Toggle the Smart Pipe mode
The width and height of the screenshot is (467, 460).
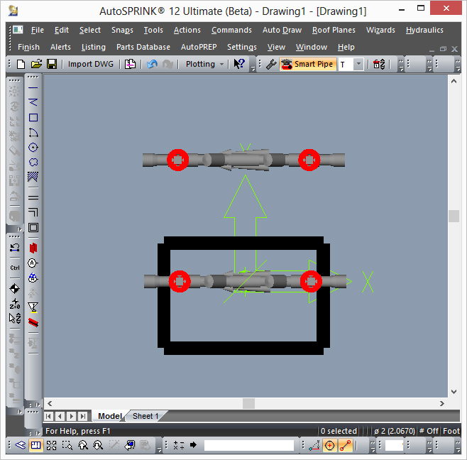(307, 64)
